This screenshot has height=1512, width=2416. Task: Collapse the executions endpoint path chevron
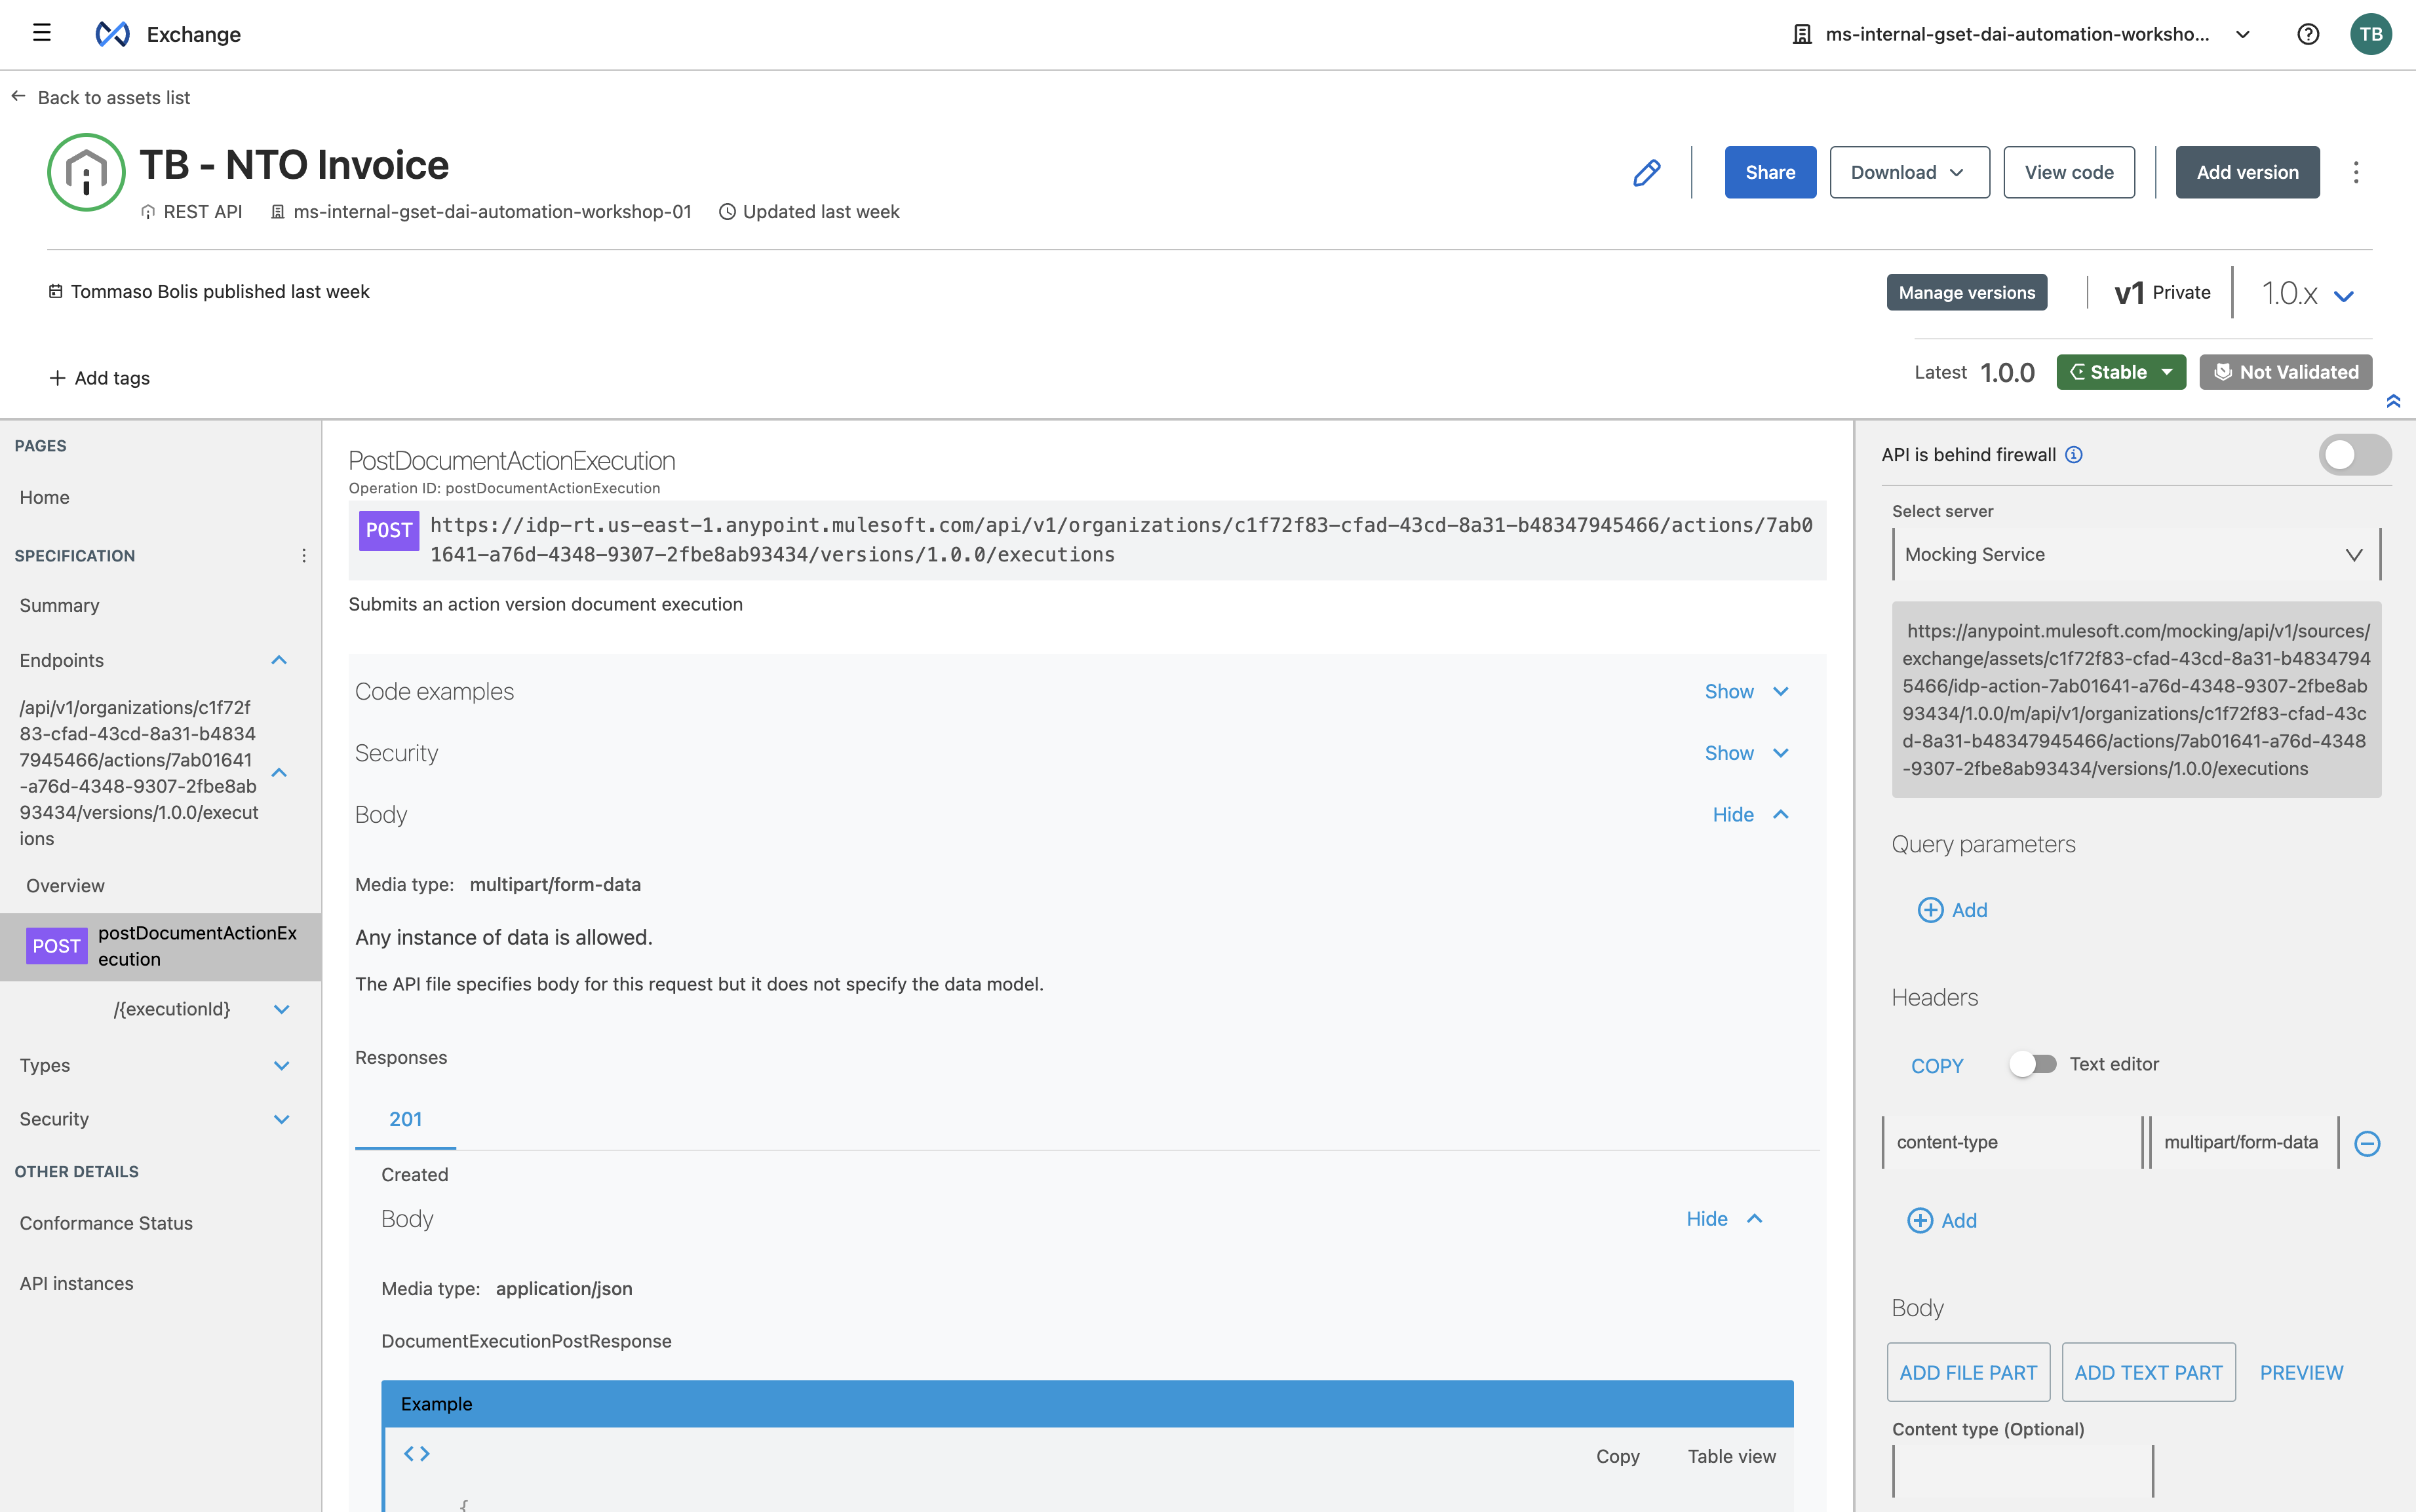pyautogui.click(x=279, y=773)
